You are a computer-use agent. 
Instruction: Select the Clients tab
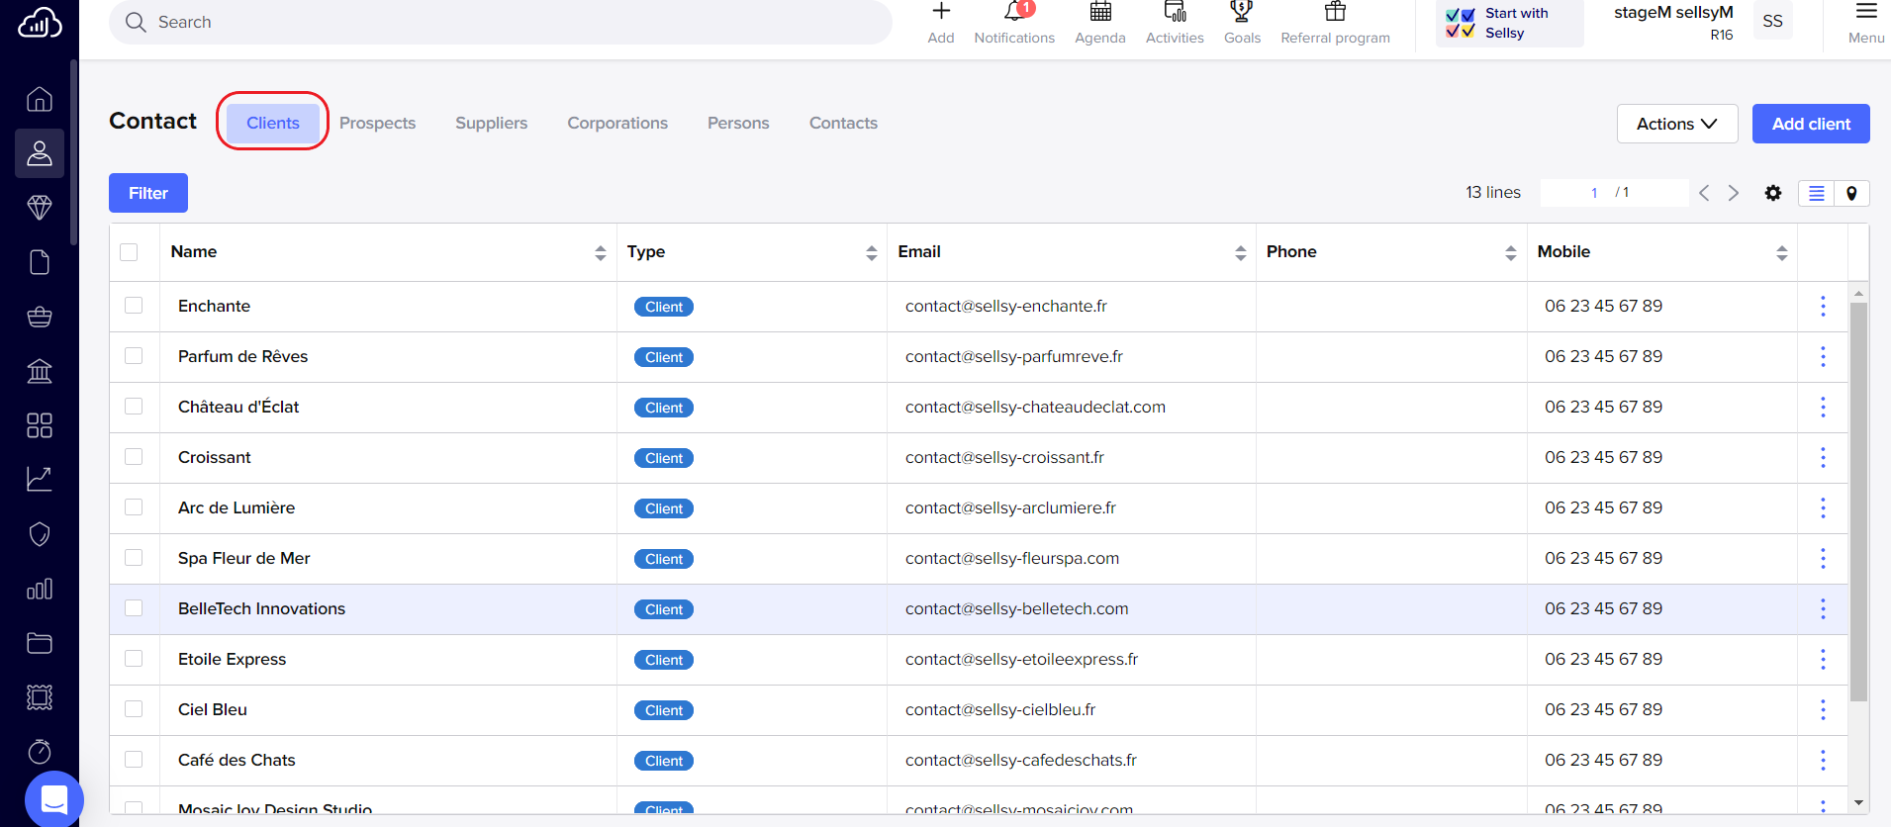click(x=273, y=123)
